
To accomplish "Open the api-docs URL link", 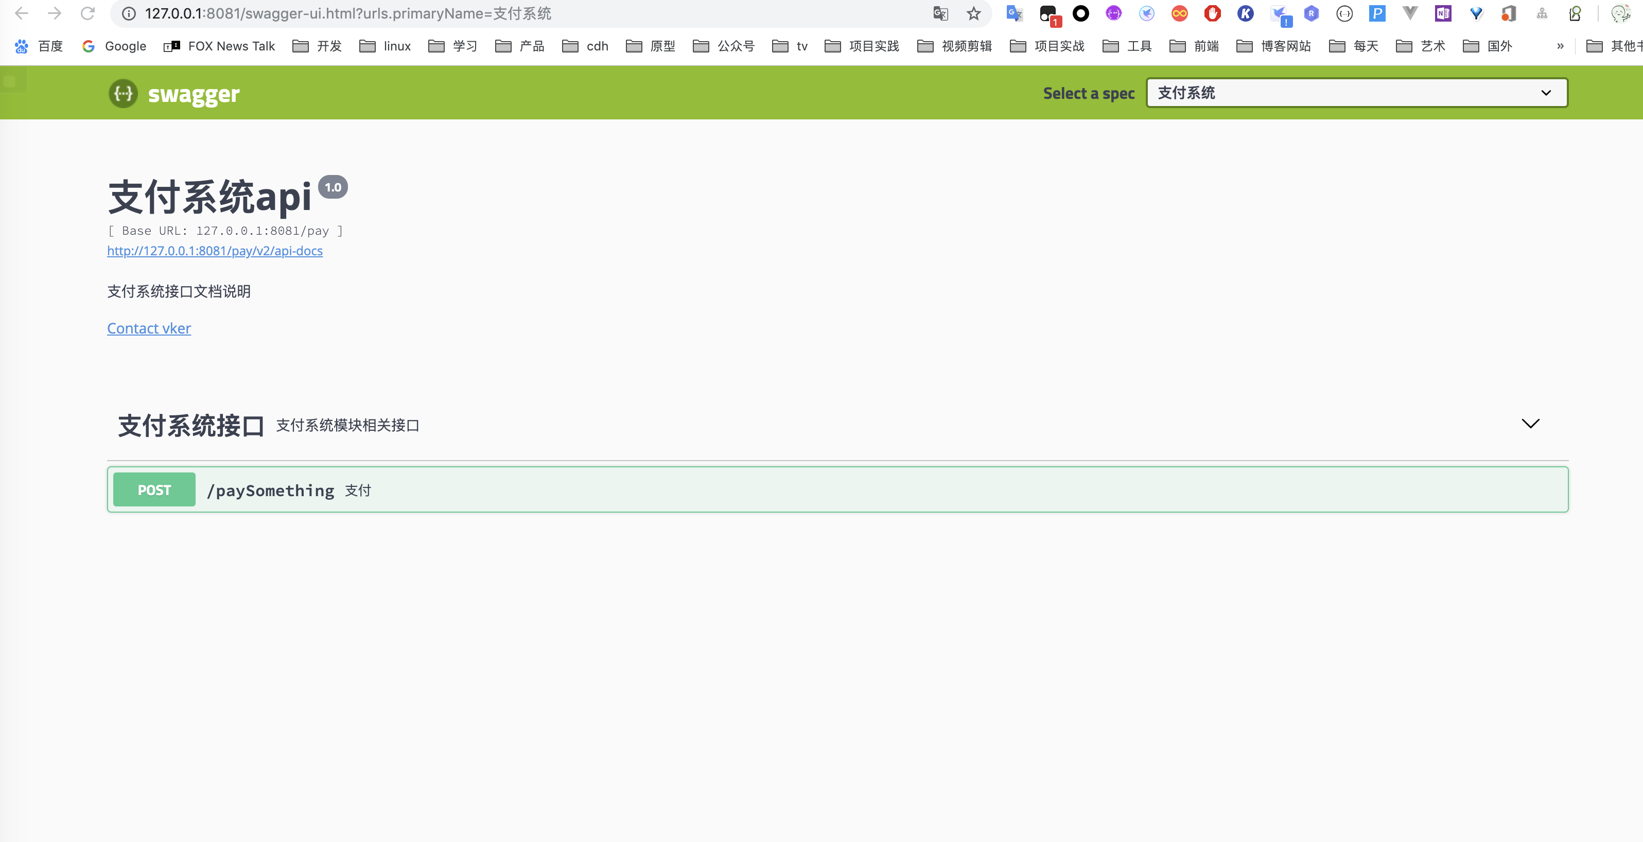I will [x=215, y=251].
